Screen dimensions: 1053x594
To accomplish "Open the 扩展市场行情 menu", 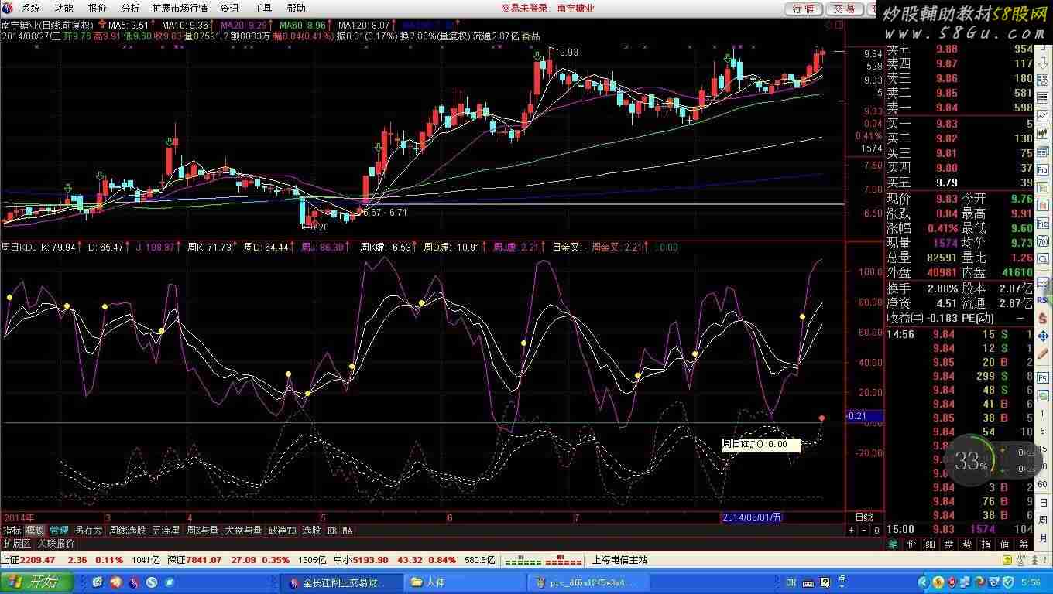I will click(x=180, y=9).
